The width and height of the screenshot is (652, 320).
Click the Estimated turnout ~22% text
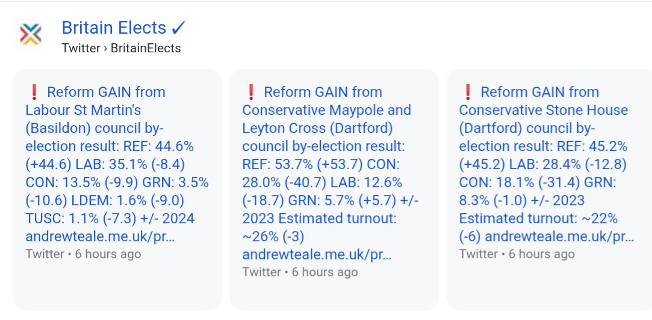tap(538, 218)
